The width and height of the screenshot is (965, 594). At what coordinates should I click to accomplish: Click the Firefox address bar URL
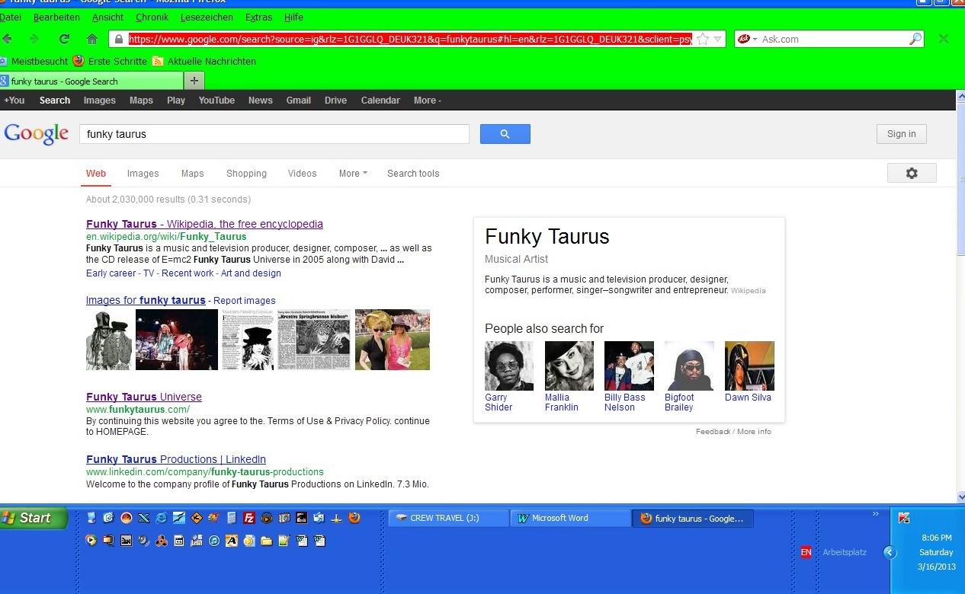tap(410, 39)
